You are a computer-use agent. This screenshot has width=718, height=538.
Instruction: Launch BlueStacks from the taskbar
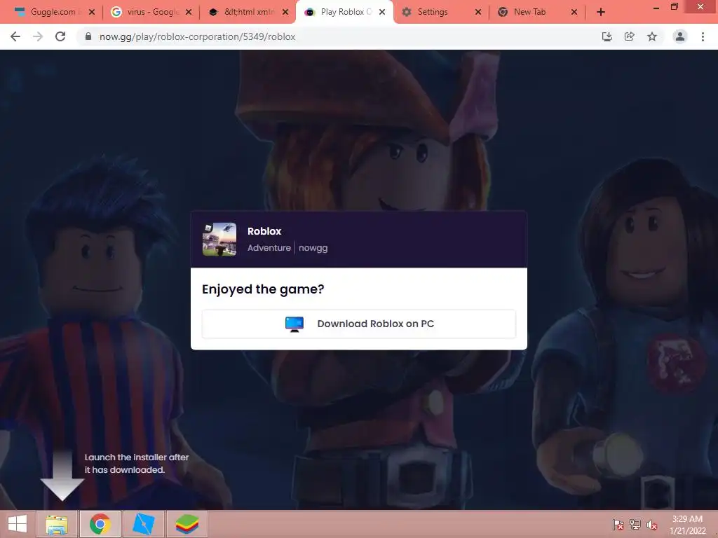pyautogui.click(x=187, y=524)
